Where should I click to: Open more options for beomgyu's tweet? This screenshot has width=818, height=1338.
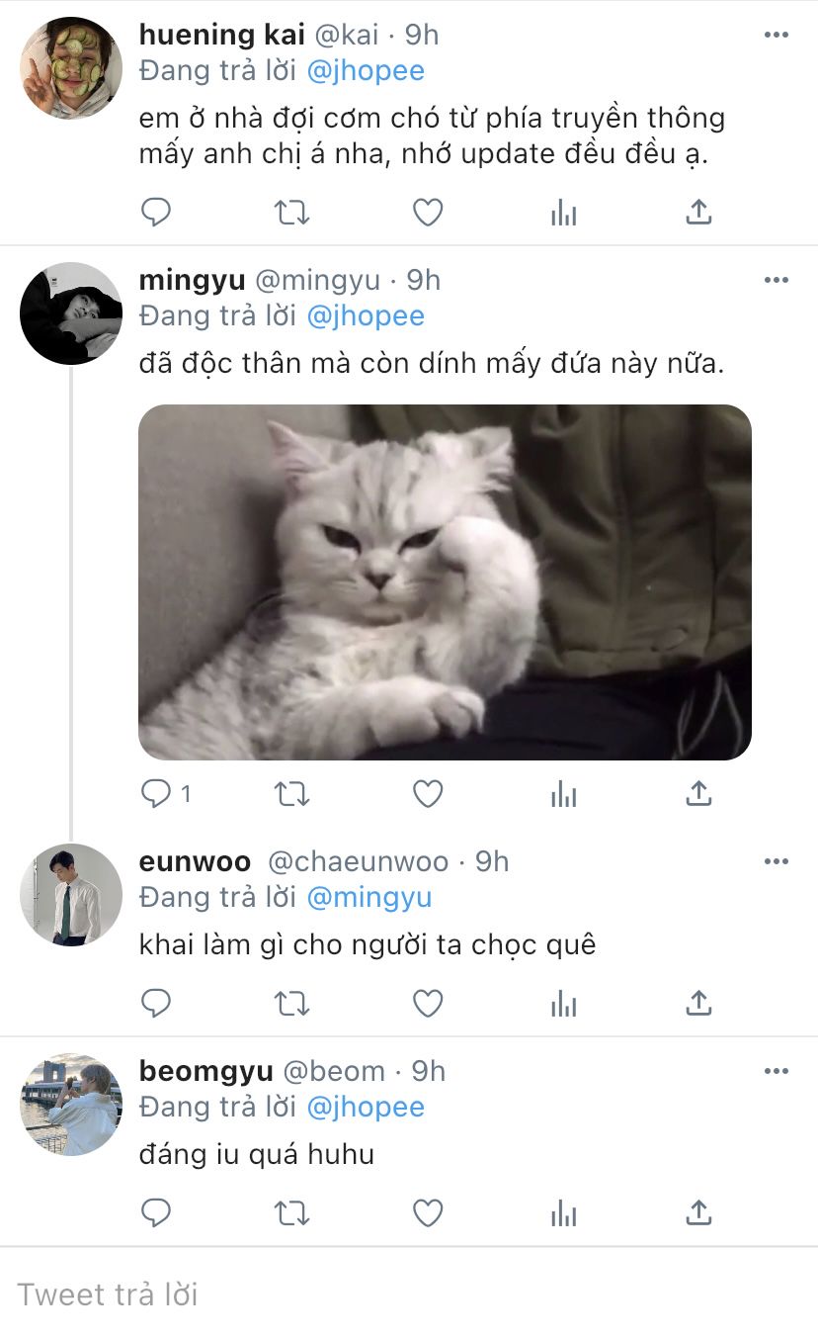point(777,1071)
